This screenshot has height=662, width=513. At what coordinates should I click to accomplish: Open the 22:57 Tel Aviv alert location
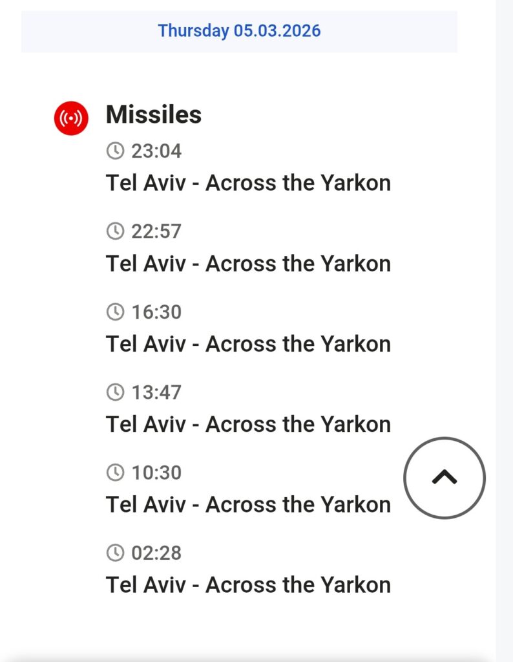pyautogui.click(x=248, y=264)
